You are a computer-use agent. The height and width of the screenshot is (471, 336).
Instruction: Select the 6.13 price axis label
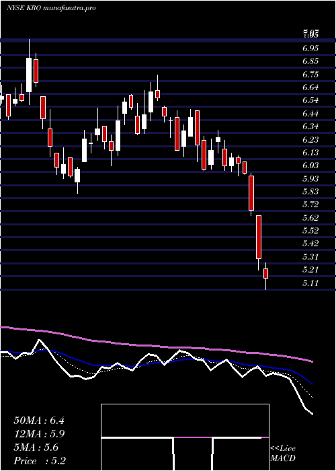click(310, 153)
